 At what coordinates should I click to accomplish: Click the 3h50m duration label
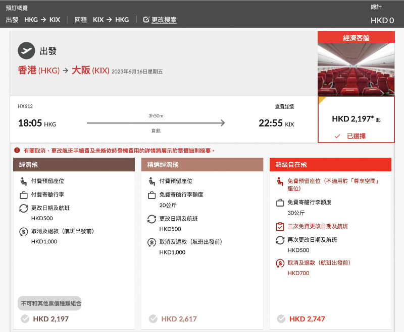click(156, 116)
